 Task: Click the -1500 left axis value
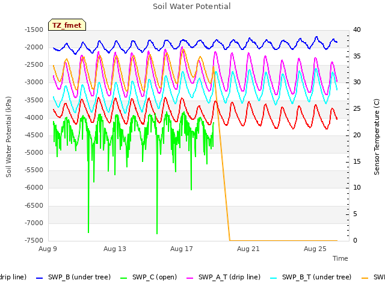tap(34, 30)
